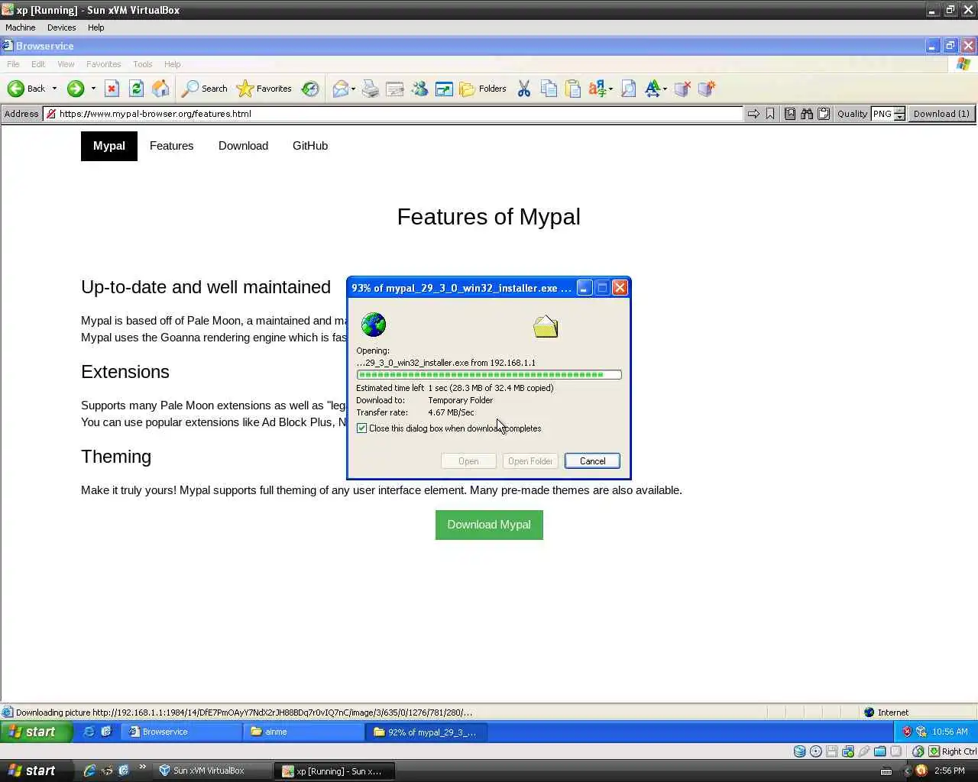This screenshot has width=978, height=782.
Task: Expand the Text Size dropdown arrow
Action: 665,89
